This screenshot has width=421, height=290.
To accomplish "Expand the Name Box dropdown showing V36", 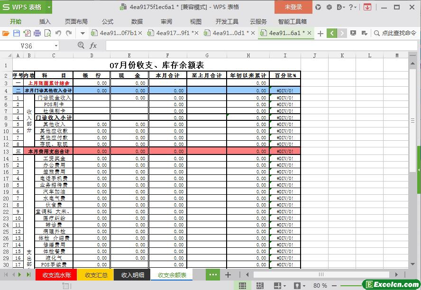I will [56, 46].
